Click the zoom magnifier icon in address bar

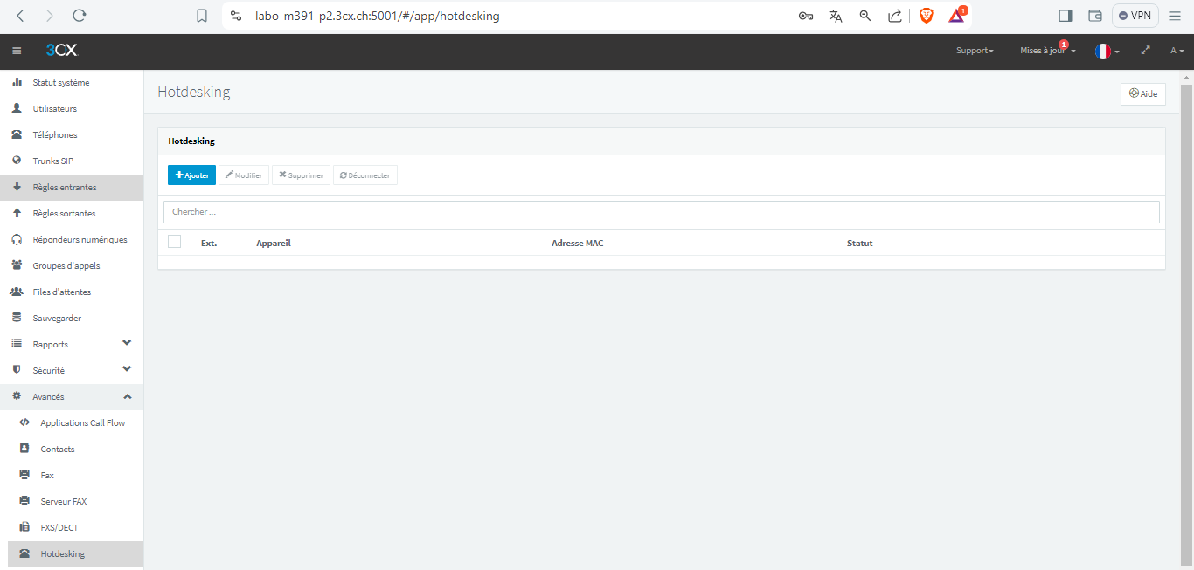pos(865,16)
